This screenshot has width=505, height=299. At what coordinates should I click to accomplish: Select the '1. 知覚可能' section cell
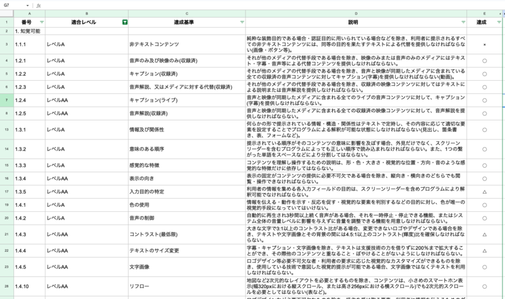click(29, 31)
